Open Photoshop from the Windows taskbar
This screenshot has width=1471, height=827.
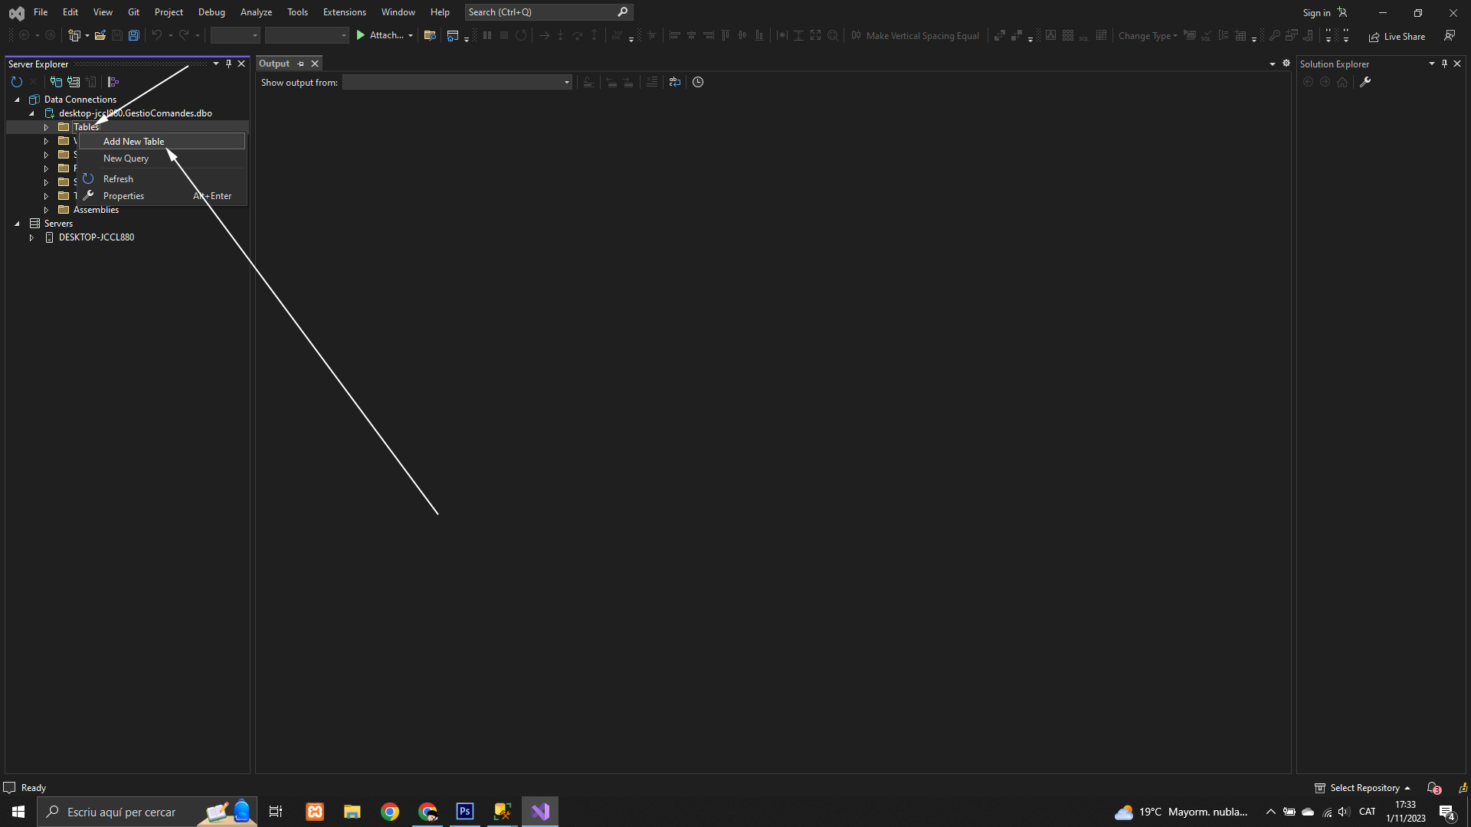[x=464, y=812]
